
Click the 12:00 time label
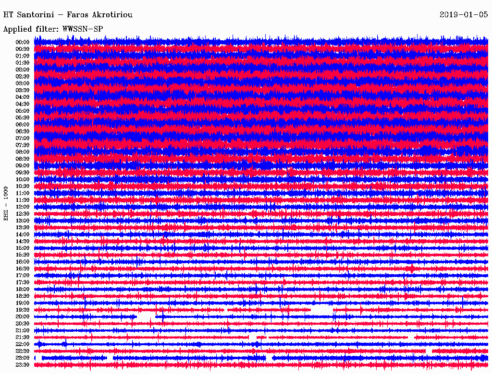pyautogui.click(x=22, y=207)
